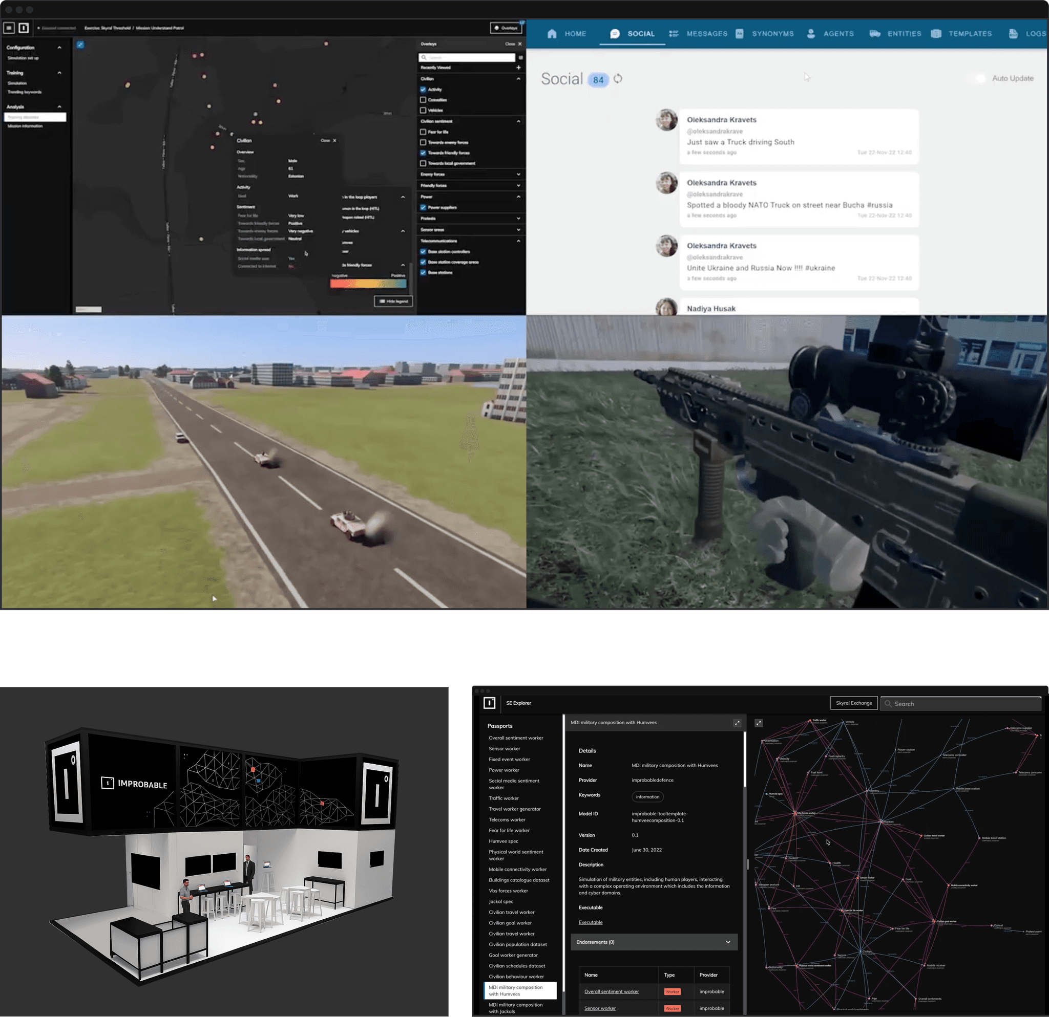The height and width of the screenshot is (1017, 1049).
Task: Click the Social refresh icon
Action: click(618, 79)
